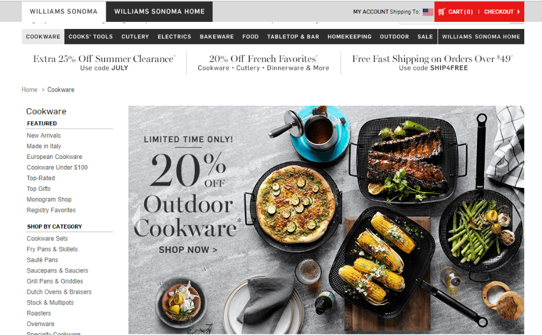Select Dutch Ovens & Braisers category
This screenshot has height=335, width=542.
[59, 292]
